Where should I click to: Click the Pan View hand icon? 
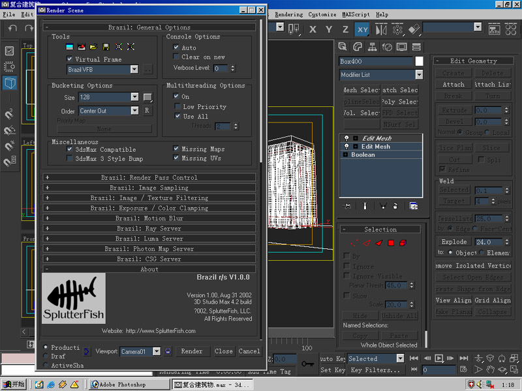490,369
